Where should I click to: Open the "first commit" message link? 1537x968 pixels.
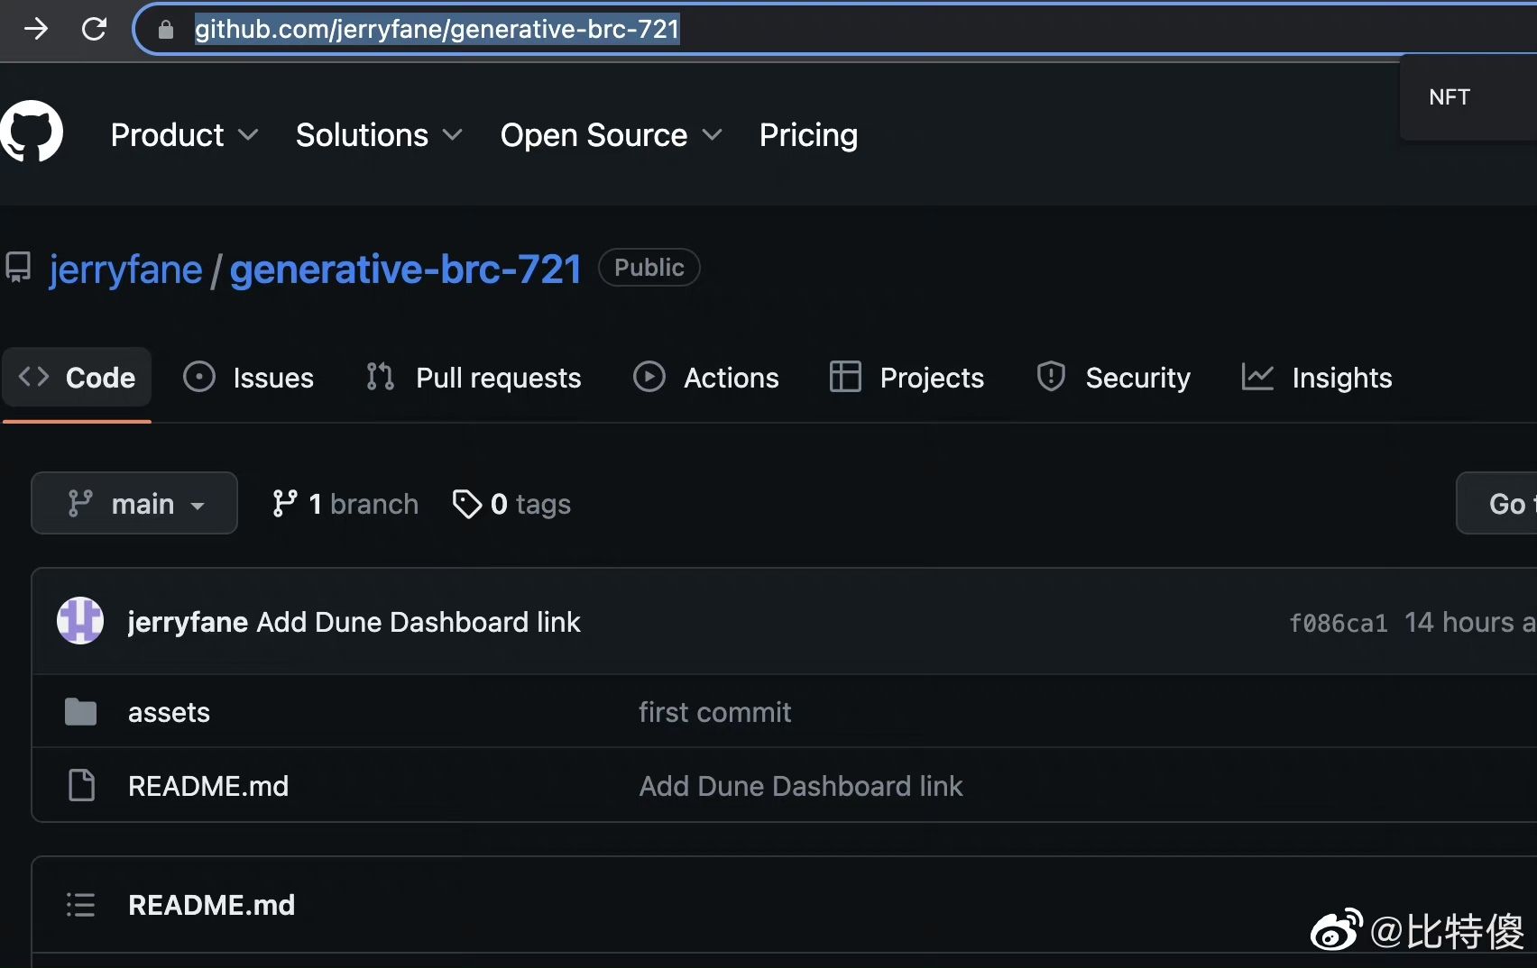pyautogui.click(x=715, y=712)
